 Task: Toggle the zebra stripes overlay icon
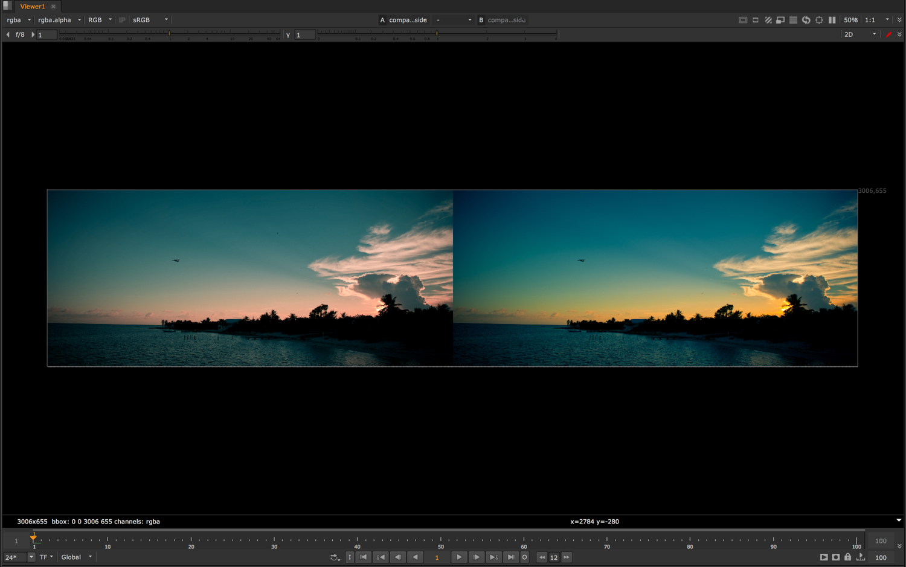coord(768,20)
